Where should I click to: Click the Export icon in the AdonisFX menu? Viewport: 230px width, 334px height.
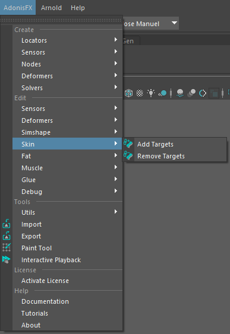tap(7, 236)
